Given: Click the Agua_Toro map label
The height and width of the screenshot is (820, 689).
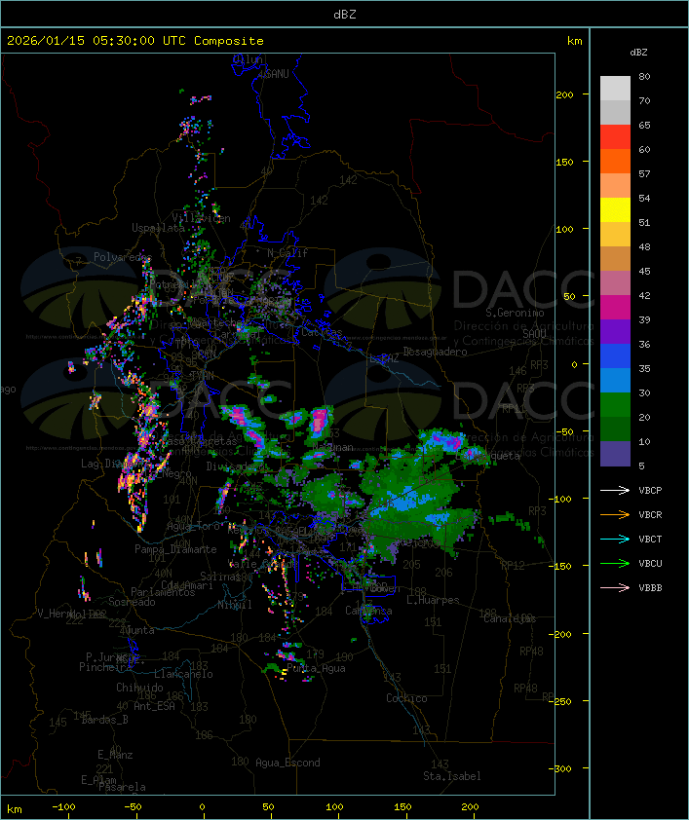Looking at the screenshot, I should coord(194,526).
